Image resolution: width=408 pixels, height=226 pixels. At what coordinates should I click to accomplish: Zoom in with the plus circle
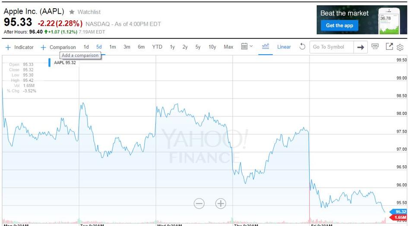coord(221,204)
